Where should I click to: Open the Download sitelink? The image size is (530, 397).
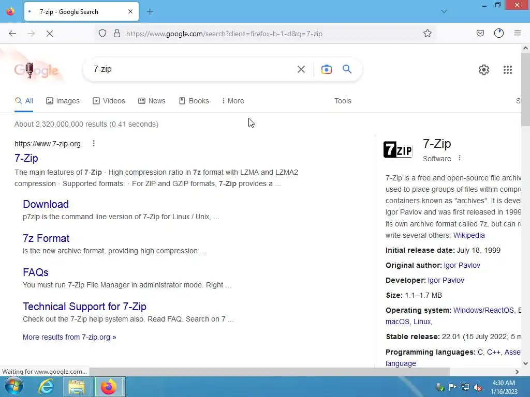tap(46, 204)
